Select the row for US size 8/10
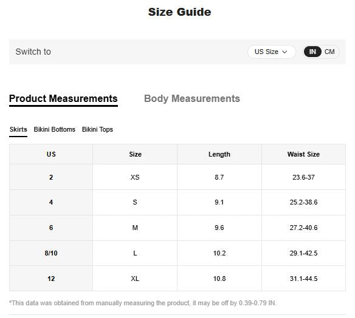Viewport: 355px width, 318px height. [177, 253]
